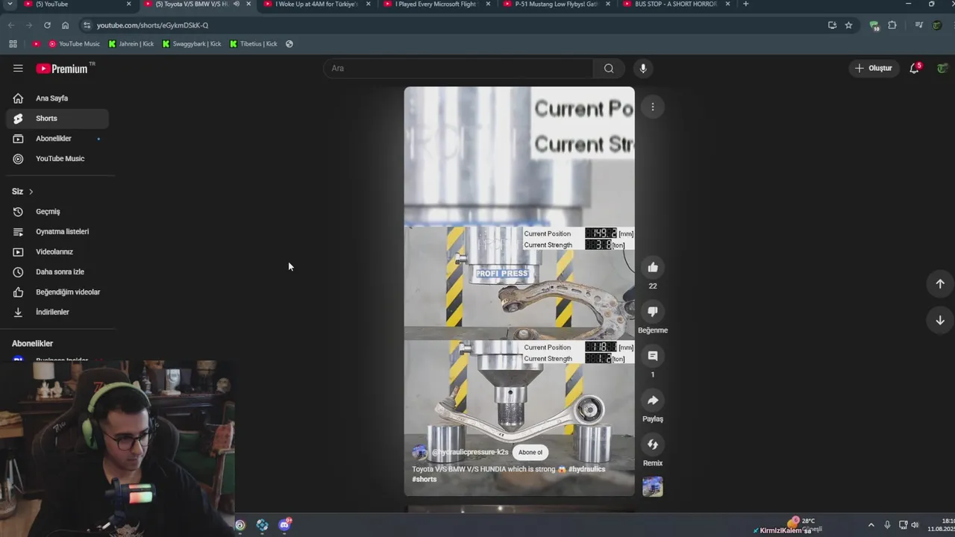This screenshot has height=537, width=955.
Task: Open Oynatma listeleri
Action: (57, 231)
